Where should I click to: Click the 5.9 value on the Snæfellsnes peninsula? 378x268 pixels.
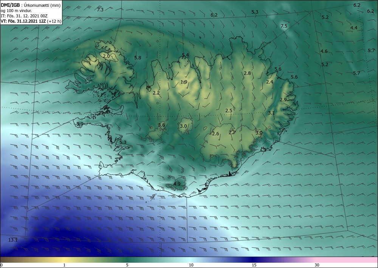click(80, 124)
